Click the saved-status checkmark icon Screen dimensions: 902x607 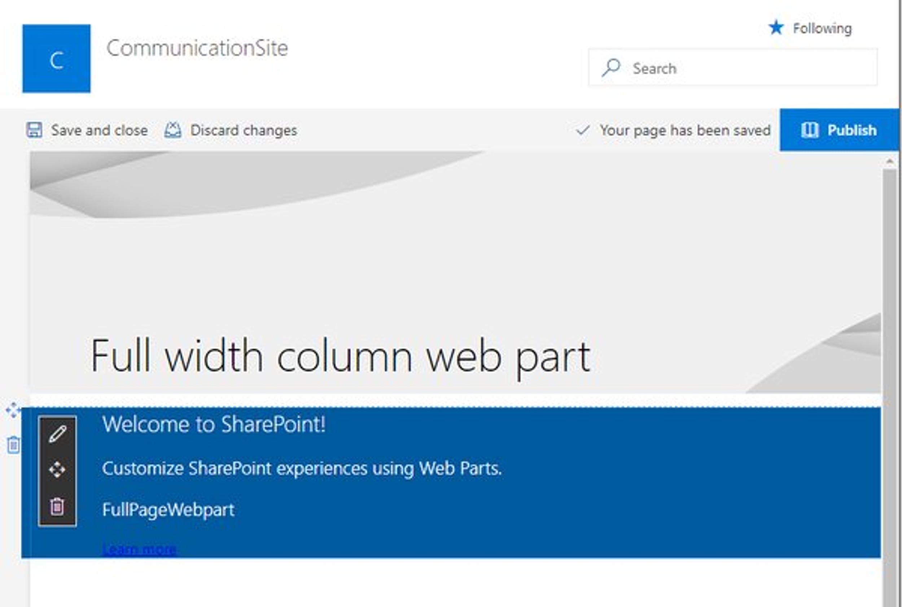[582, 131]
